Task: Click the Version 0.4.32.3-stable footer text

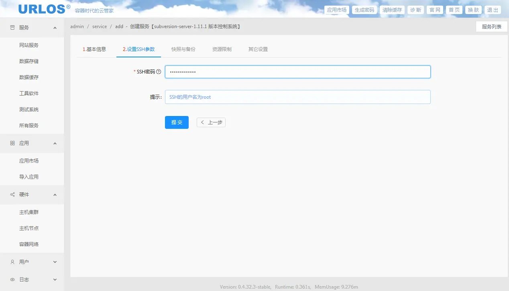Action: click(x=246, y=287)
